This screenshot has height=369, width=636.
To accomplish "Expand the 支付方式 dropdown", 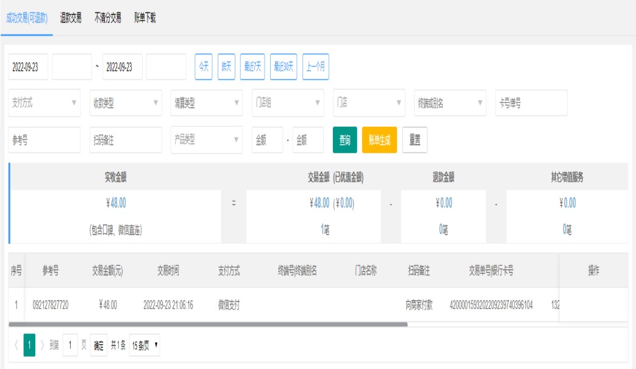I will [x=45, y=103].
